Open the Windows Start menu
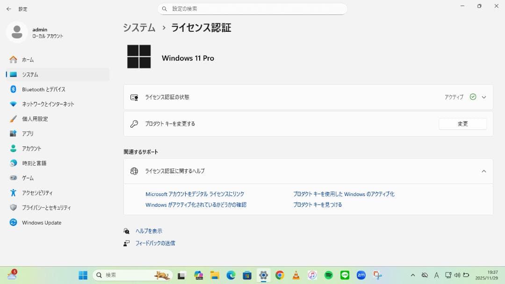The height and width of the screenshot is (284, 505). point(83,275)
